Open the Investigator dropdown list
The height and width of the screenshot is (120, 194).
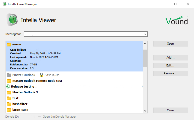pyautogui.click(x=145, y=34)
